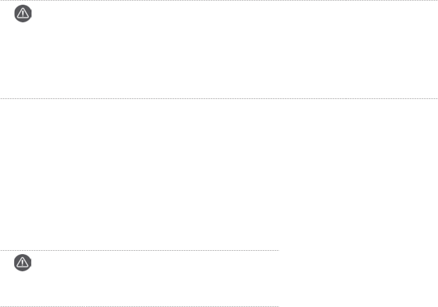Click the bottom warning triangle icon
The width and height of the screenshot is (438, 307).
[23, 262]
